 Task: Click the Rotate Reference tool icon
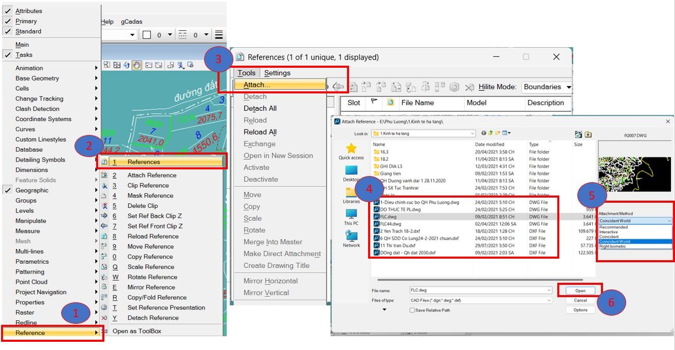pos(104,277)
